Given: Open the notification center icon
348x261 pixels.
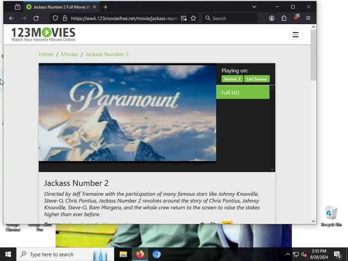Looking at the screenshot, I should pyautogui.click(x=337, y=254).
